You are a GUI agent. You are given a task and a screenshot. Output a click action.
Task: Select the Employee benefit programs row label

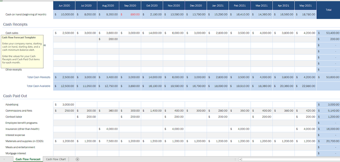[21, 123]
